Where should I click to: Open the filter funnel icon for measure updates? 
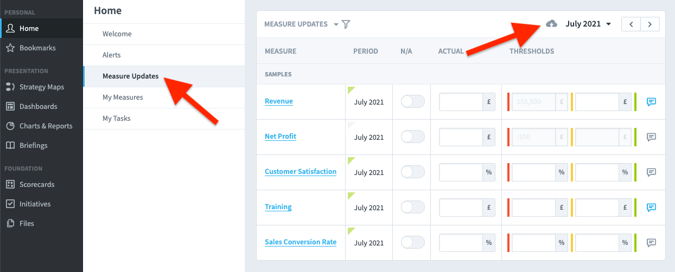coord(346,24)
